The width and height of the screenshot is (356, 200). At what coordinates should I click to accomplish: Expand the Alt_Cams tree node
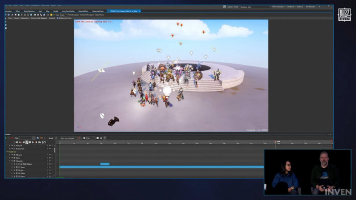(x=10, y=155)
